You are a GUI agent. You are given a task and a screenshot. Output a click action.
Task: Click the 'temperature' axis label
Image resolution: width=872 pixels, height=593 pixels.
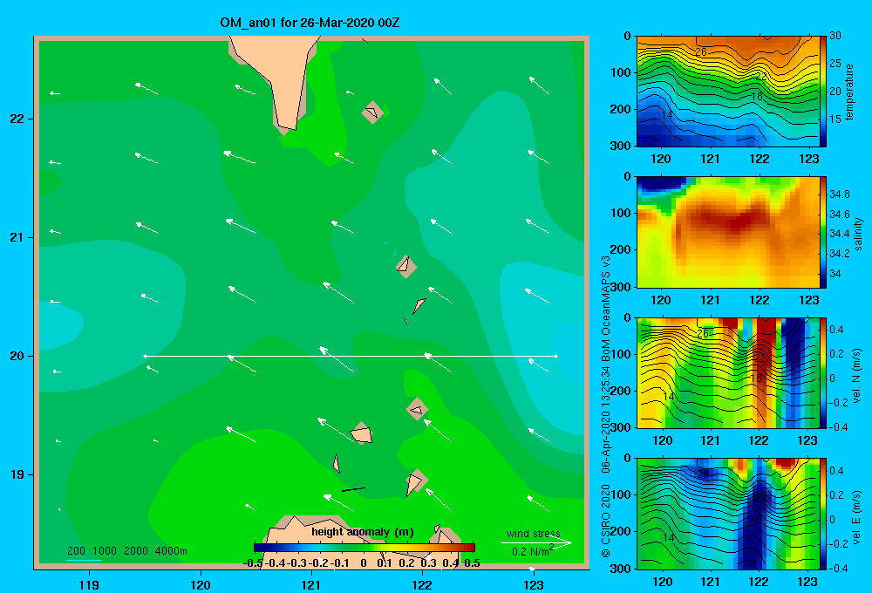click(x=849, y=92)
